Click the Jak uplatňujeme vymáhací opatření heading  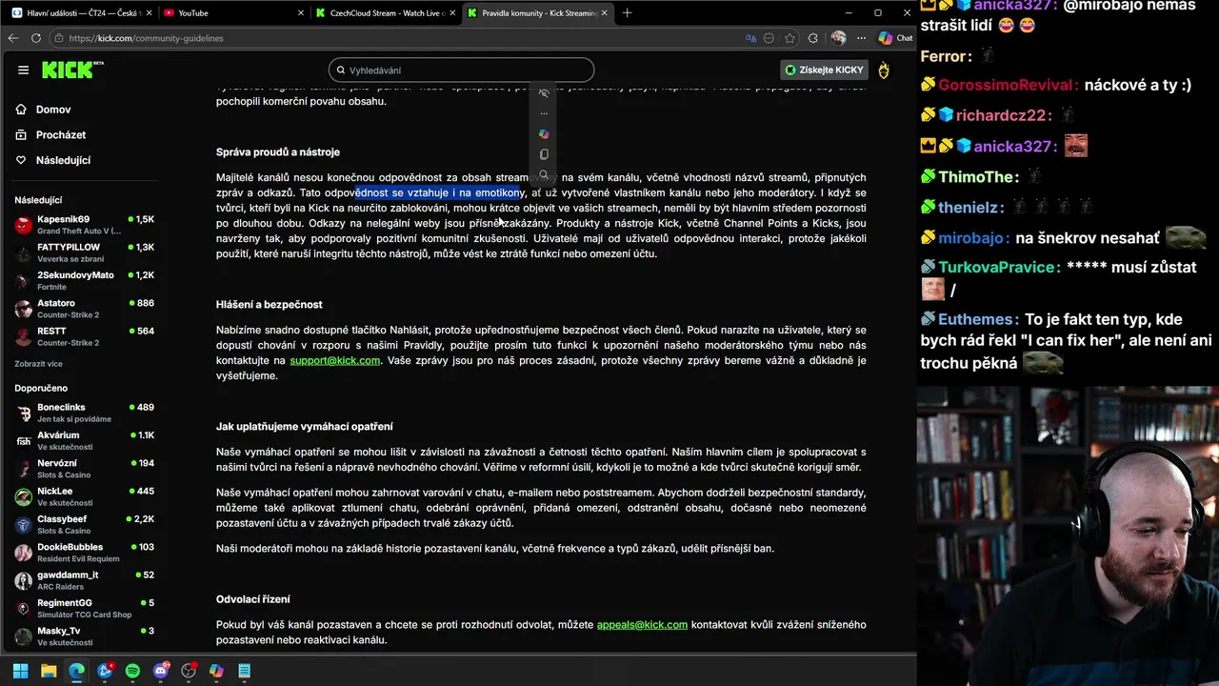coord(305,426)
